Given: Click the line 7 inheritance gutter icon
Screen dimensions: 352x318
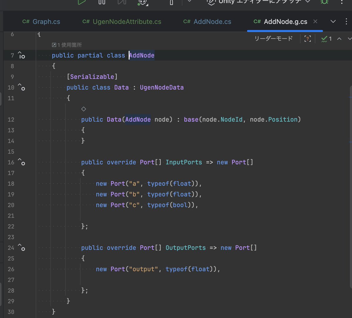Looking at the screenshot, I should (x=21, y=55).
